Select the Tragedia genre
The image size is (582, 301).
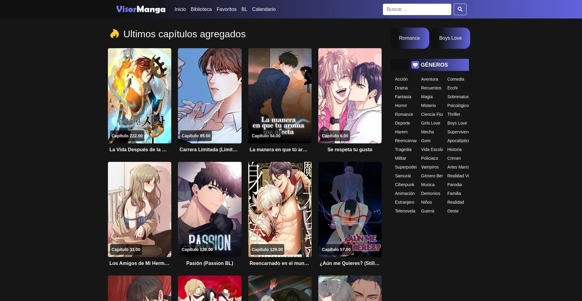[x=403, y=149]
